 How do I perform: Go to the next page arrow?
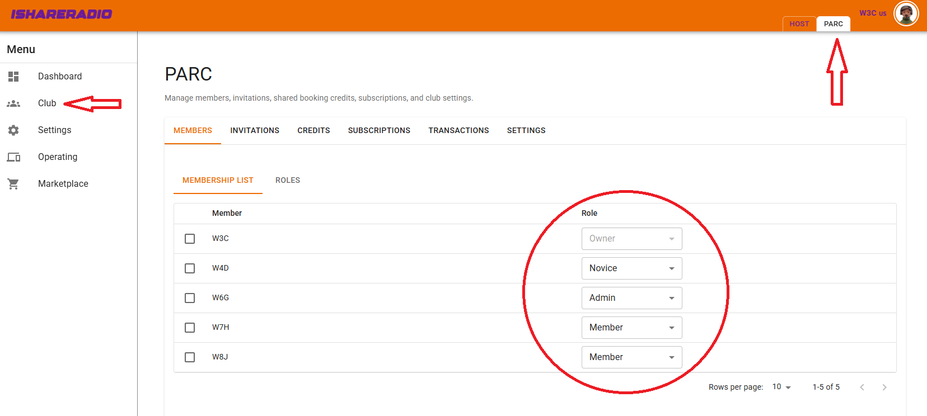pos(884,387)
